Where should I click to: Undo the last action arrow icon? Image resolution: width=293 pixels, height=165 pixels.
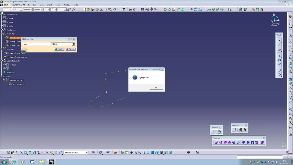pyautogui.click(x=114, y=9)
